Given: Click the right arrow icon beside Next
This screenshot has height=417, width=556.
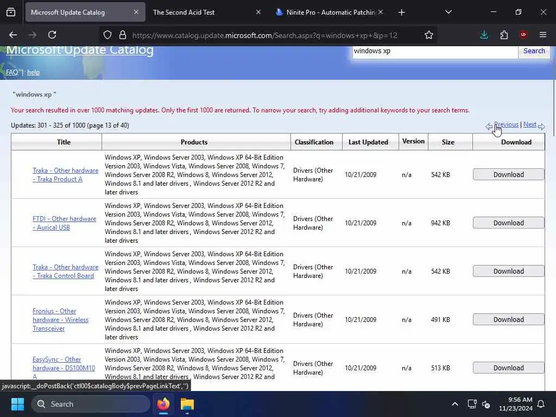Looking at the screenshot, I should (541, 127).
